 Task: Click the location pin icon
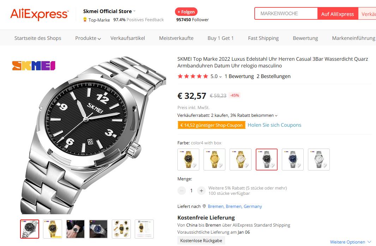point(204,206)
